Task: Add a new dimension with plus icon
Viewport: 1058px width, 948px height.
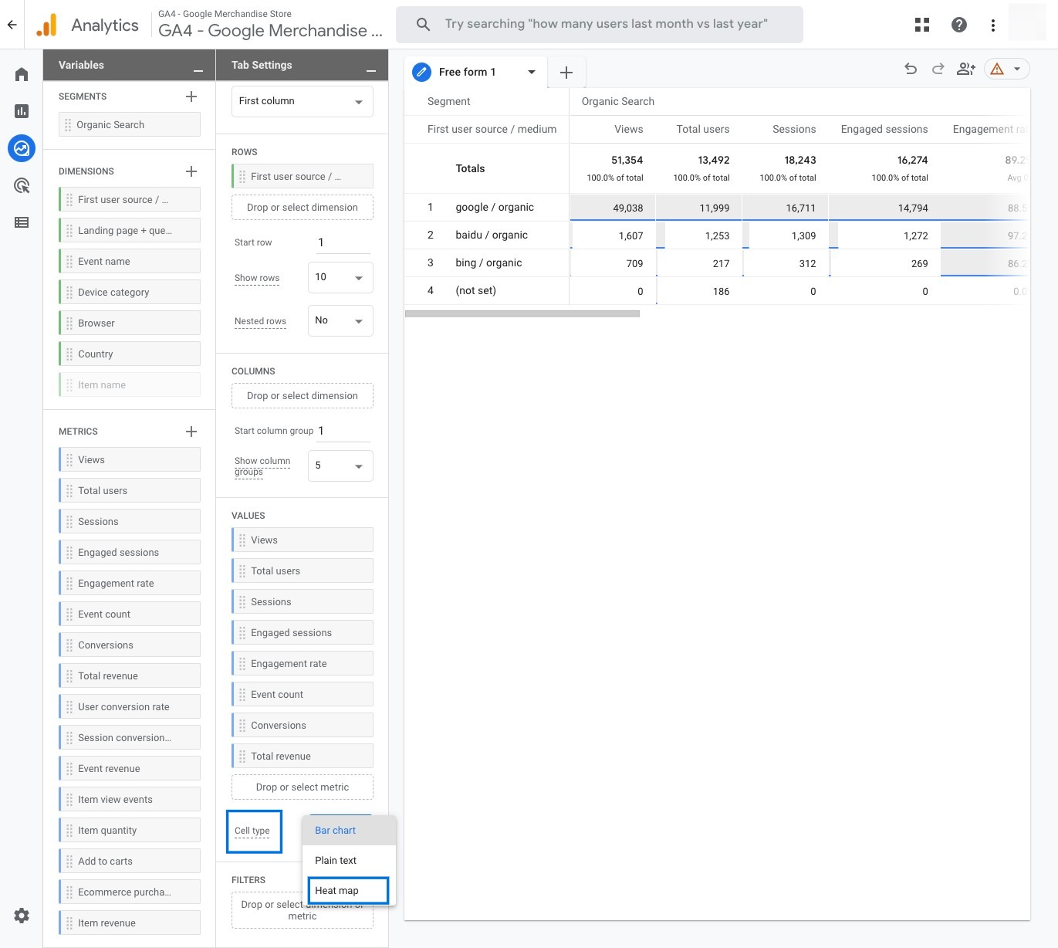Action: pos(191,171)
